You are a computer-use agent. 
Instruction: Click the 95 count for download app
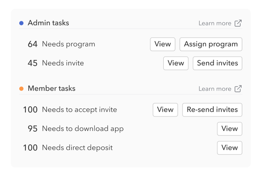click(33, 129)
